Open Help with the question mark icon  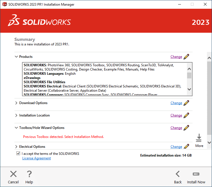point(29,174)
